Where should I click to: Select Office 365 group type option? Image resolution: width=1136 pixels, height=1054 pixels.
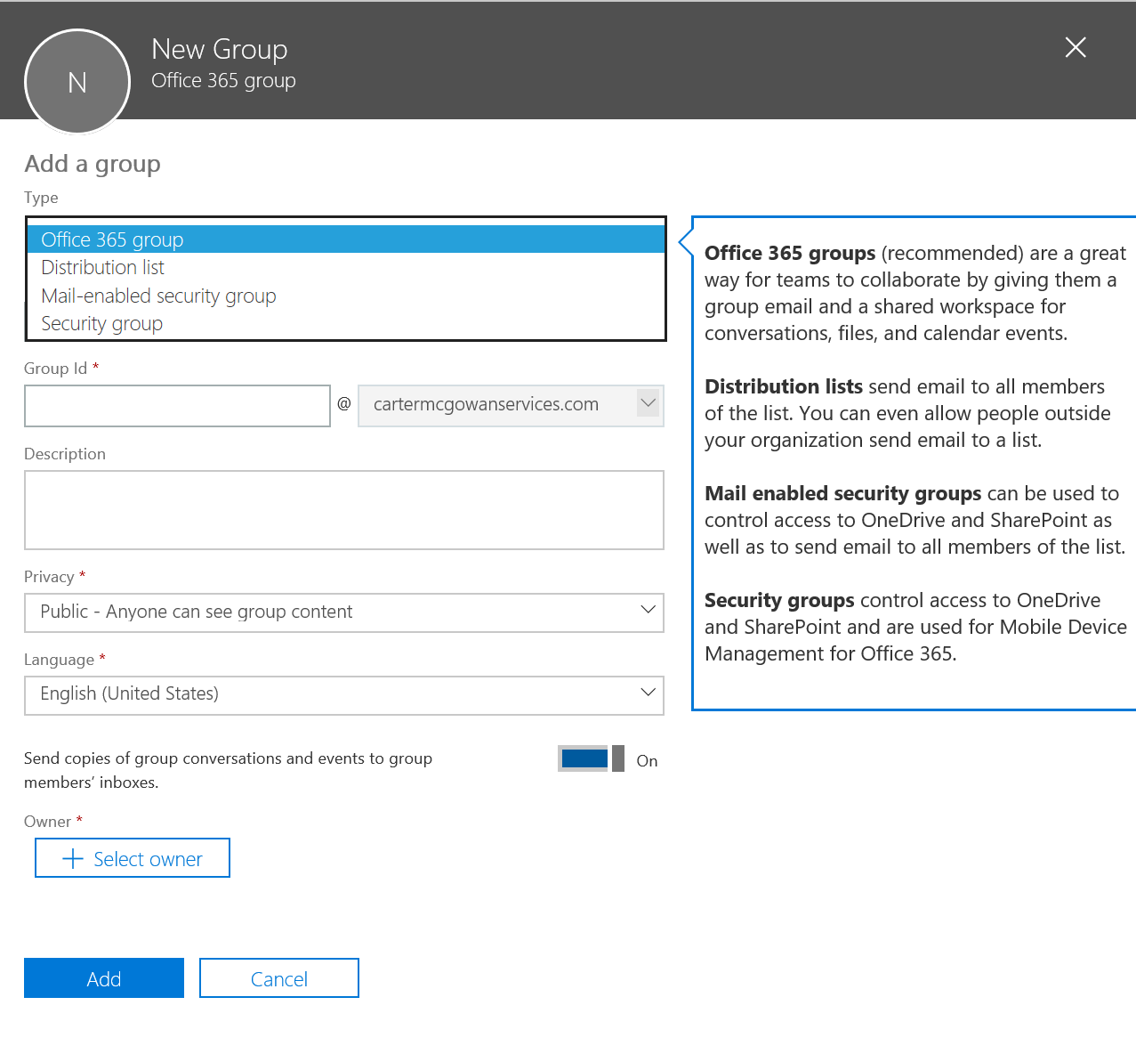pos(346,239)
